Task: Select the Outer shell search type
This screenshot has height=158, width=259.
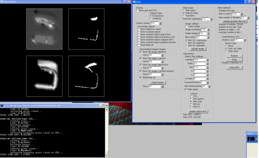Action: 226,51
